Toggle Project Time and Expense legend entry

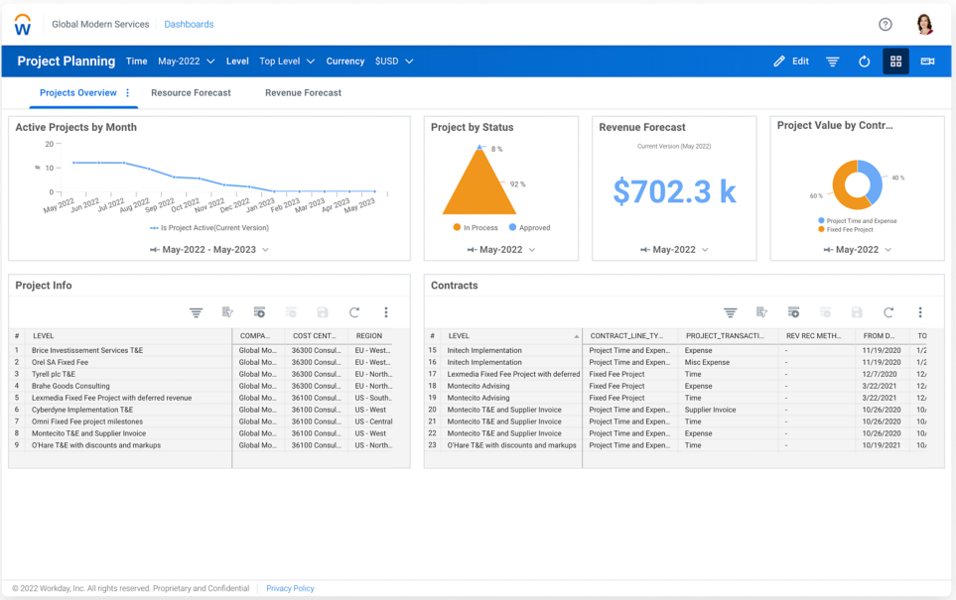click(x=858, y=220)
